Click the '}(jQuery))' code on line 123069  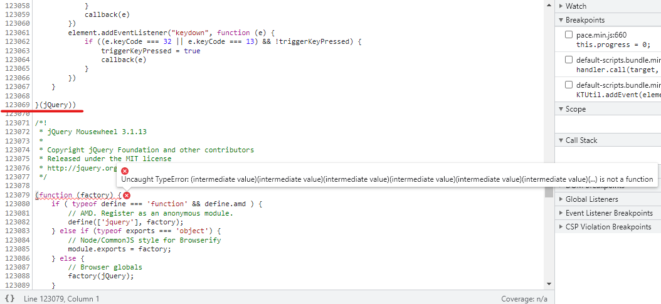[56, 105]
